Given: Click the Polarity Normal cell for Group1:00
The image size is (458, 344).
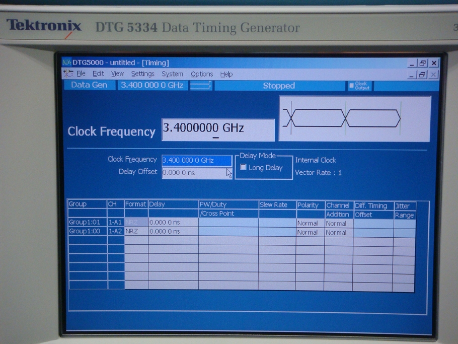Looking at the screenshot, I should point(310,232).
